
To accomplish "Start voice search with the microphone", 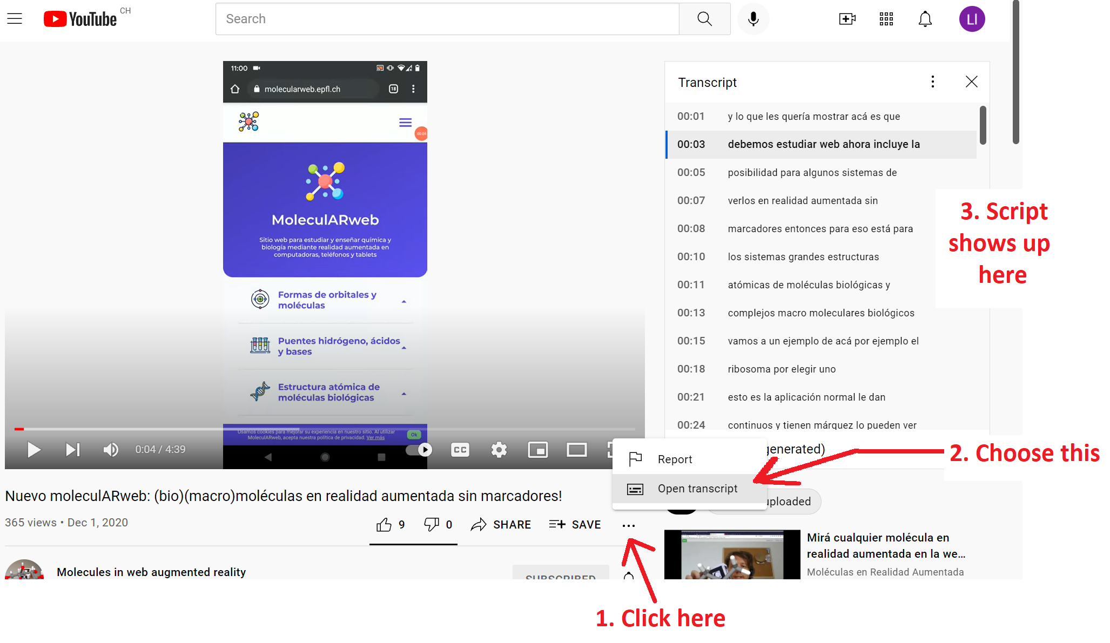I will 753,19.
